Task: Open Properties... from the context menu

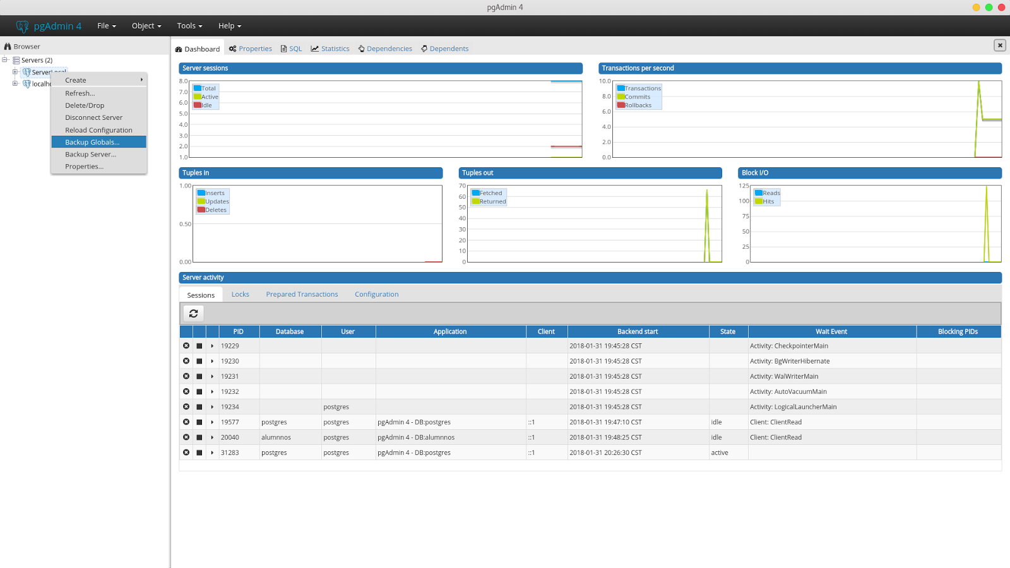Action: point(99,167)
